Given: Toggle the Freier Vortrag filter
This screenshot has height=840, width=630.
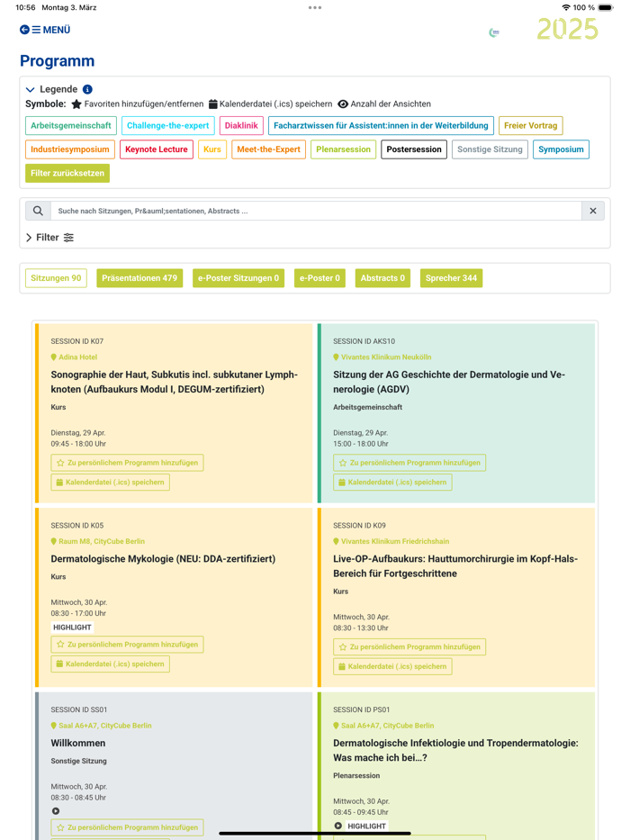Looking at the screenshot, I should pos(530,125).
